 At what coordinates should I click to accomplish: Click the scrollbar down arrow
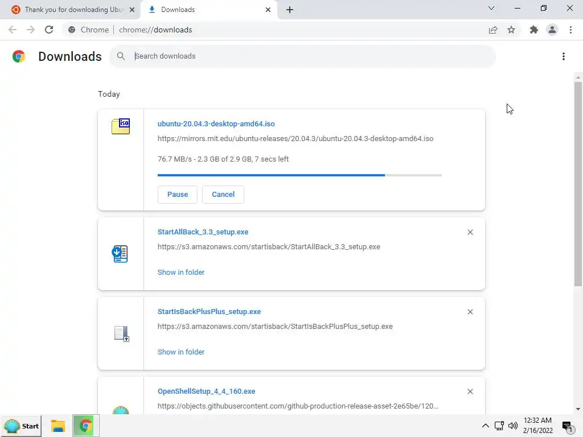point(578,409)
